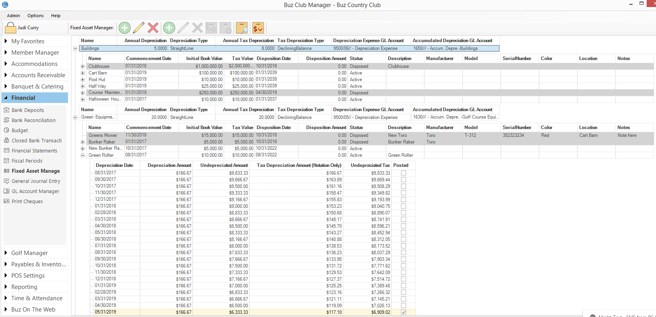Click the dollar sign depreciation icon
656x317 pixels.
tap(258, 28)
